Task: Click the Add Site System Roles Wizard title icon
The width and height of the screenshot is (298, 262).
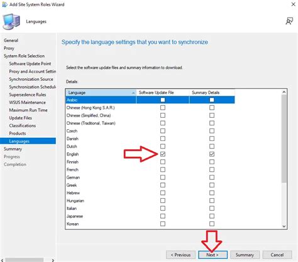Action: point(4,4)
